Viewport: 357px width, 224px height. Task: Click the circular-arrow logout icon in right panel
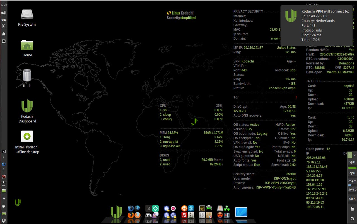[x=352, y=218]
